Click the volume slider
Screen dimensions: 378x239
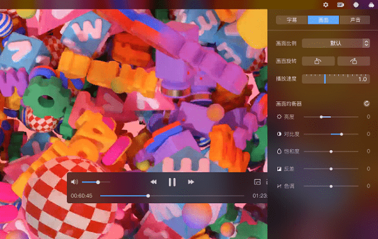(x=96, y=182)
